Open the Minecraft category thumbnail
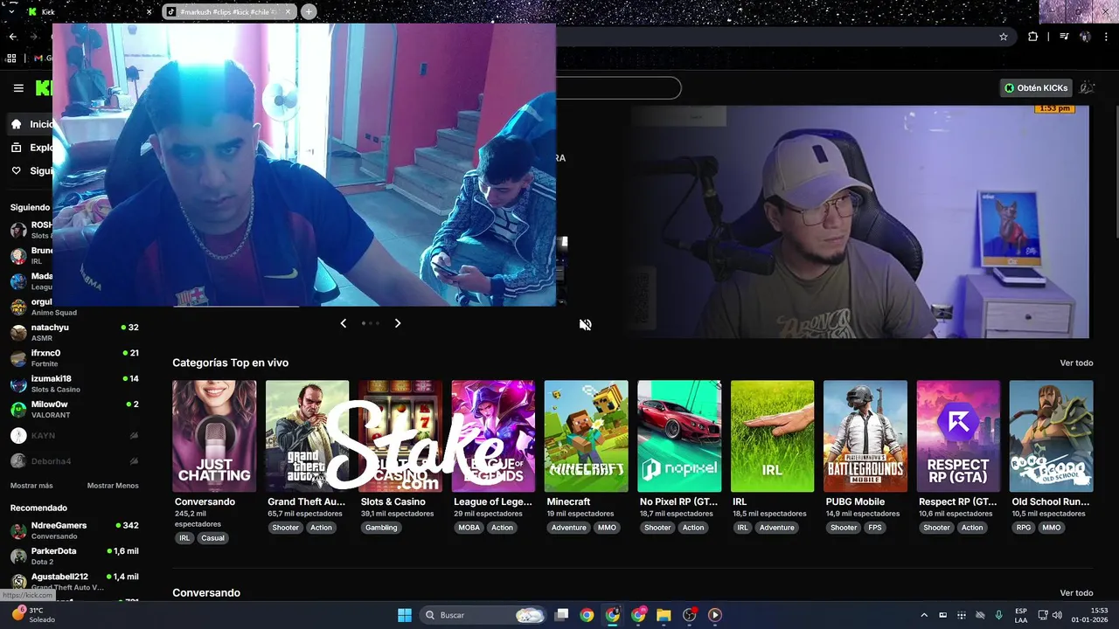Image resolution: width=1119 pixels, height=629 pixels. click(x=586, y=436)
